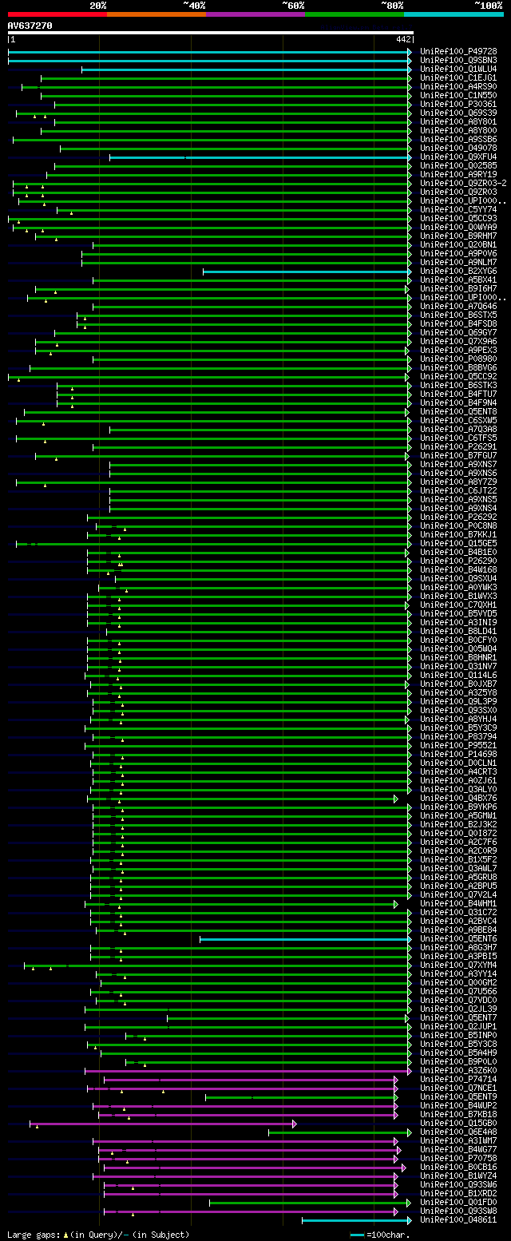Click label UniRef100_Q3ALY0
The image size is (511, 1241).
[x=458, y=790]
